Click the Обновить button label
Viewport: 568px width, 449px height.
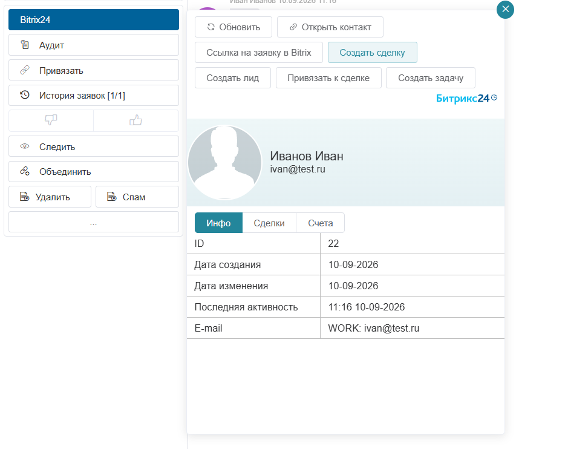pyautogui.click(x=240, y=27)
